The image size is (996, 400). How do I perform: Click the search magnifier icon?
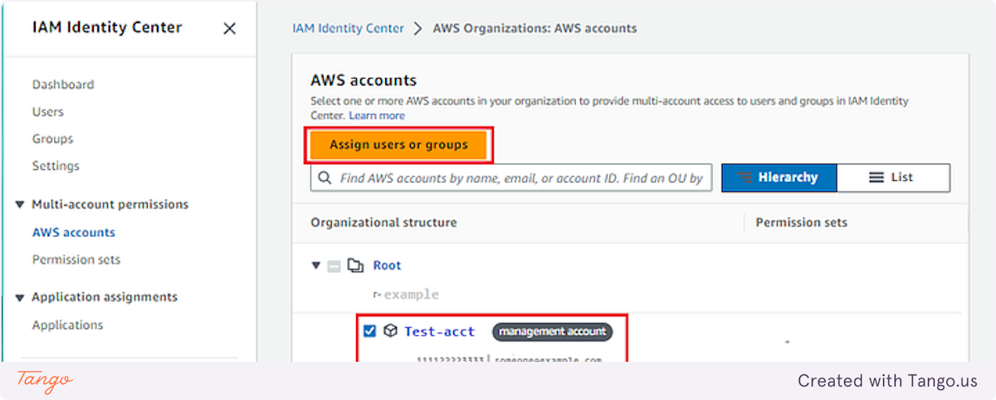coord(325,178)
